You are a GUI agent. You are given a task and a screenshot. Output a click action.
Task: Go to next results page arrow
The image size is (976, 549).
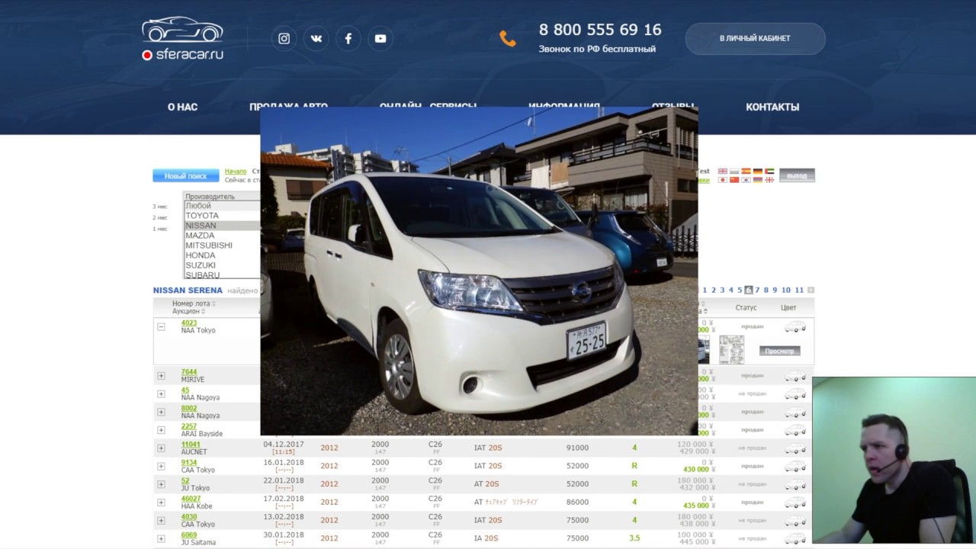click(811, 290)
